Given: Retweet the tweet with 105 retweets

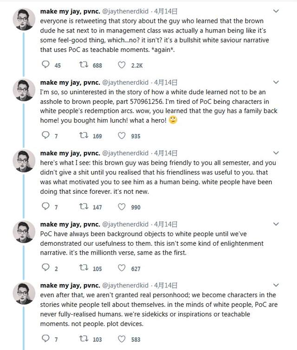Looking at the screenshot, I should click(84, 268).
